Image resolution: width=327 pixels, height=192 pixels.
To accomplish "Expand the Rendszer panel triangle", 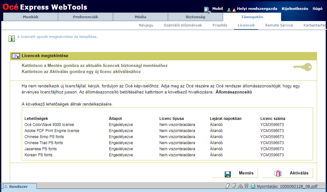I will click(x=6, y=187).
